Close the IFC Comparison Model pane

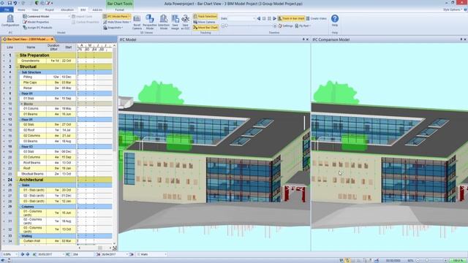pos(465,39)
